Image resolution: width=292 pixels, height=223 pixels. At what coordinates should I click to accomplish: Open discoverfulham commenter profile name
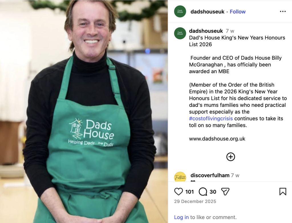pos(210,175)
